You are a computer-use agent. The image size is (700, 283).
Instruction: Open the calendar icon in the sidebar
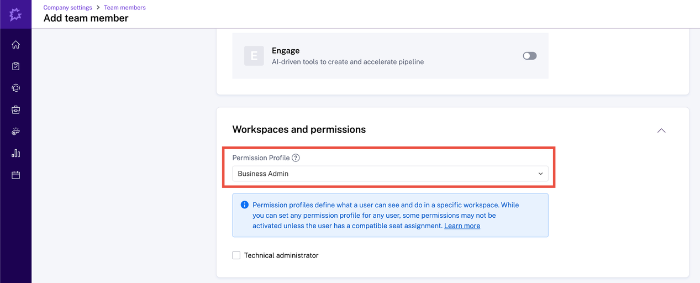click(x=15, y=175)
